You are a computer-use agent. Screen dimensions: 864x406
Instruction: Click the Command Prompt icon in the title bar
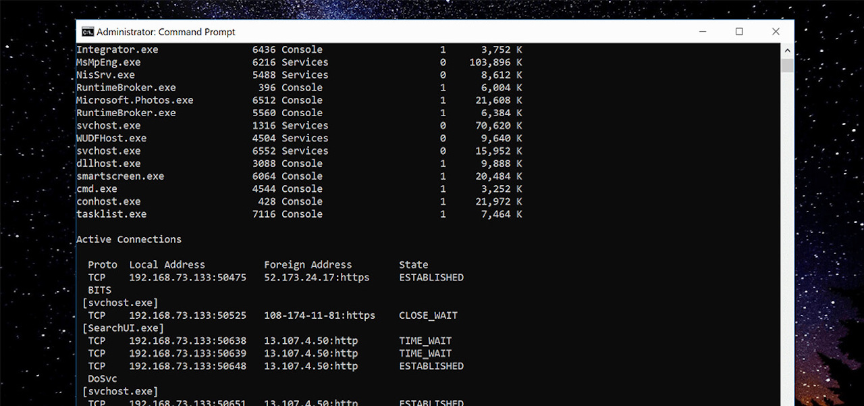pyautogui.click(x=87, y=31)
